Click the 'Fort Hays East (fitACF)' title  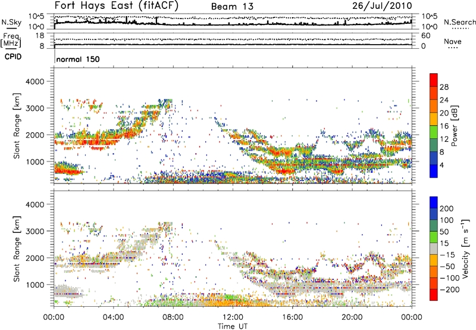tap(116, 5)
